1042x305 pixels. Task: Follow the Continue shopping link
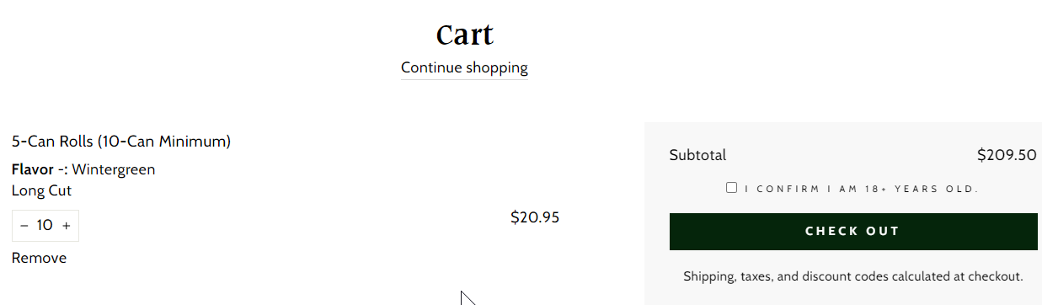pos(464,67)
